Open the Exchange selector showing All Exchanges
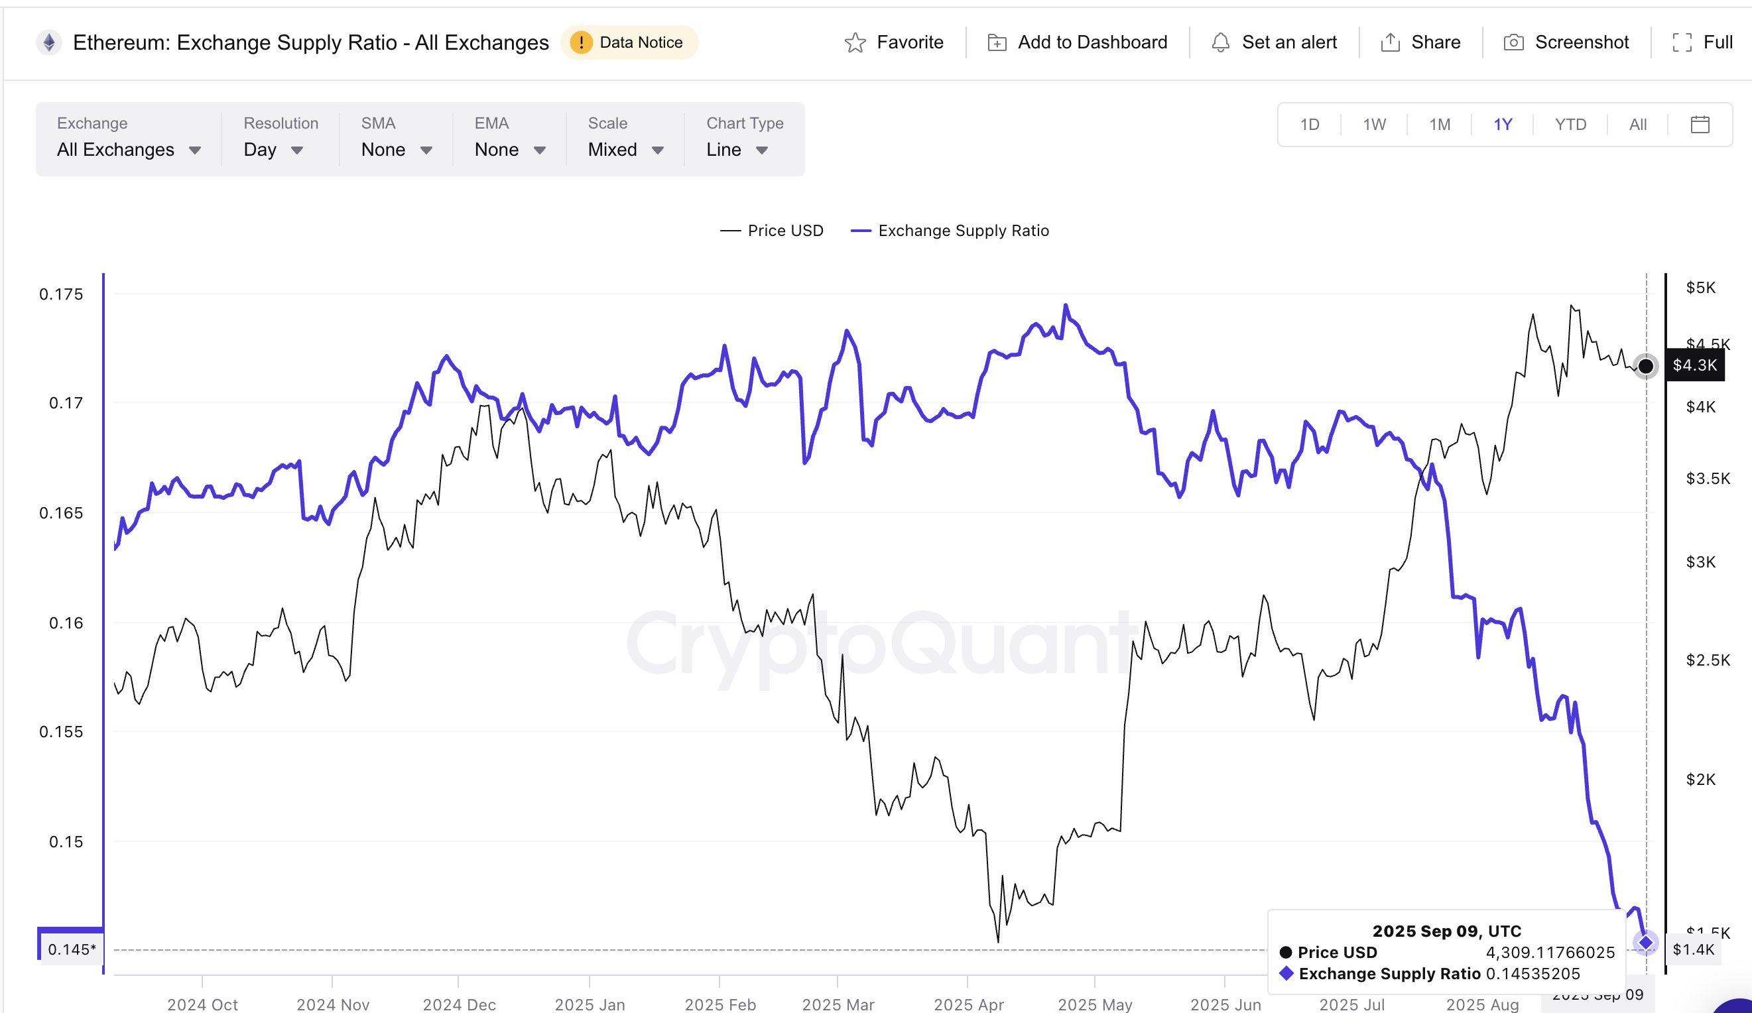The height and width of the screenshot is (1013, 1752). pyautogui.click(x=128, y=149)
